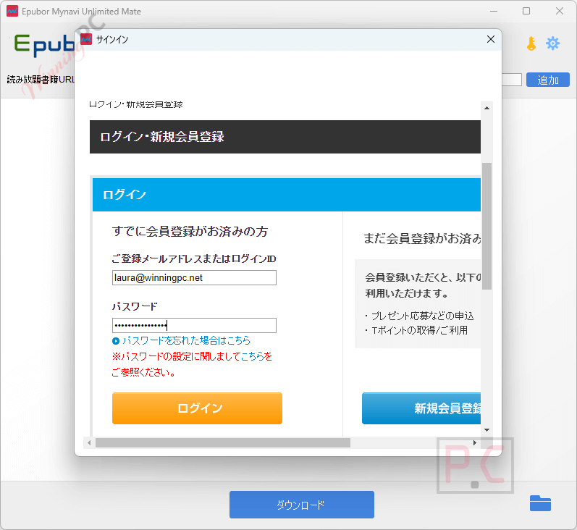
Task: Click the Epubor app icon in title bar
Action: [12, 11]
